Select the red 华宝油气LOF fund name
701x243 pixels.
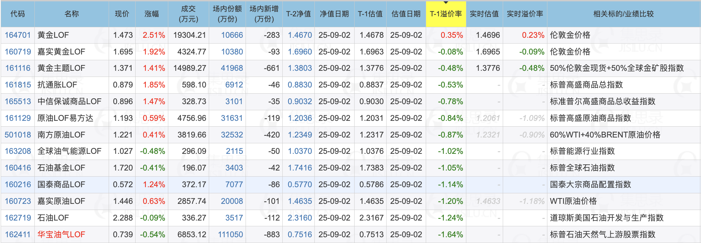tap(61, 234)
